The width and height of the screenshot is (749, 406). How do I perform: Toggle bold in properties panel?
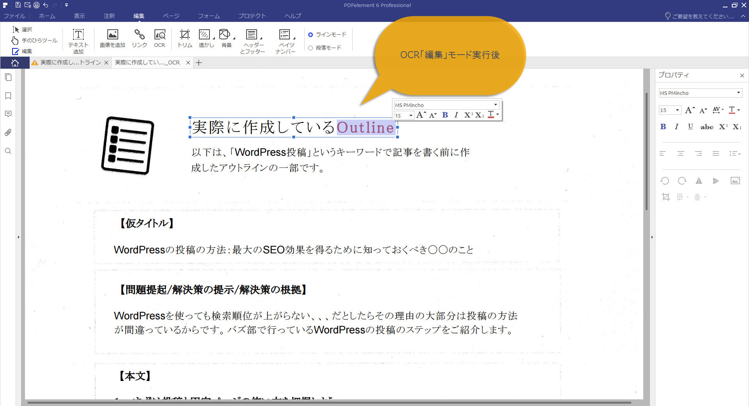(663, 126)
